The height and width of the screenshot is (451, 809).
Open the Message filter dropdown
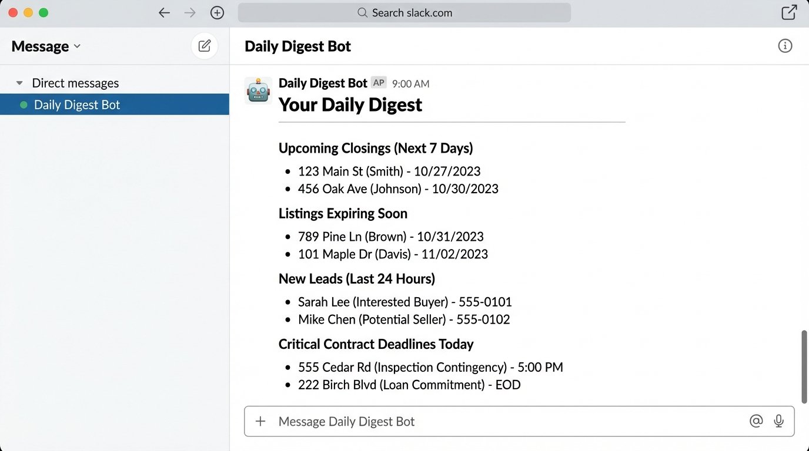45,45
